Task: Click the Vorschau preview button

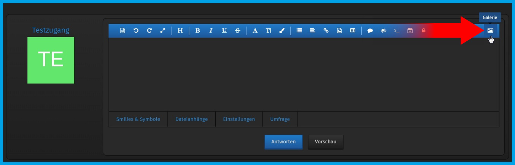Action: coord(326,142)
